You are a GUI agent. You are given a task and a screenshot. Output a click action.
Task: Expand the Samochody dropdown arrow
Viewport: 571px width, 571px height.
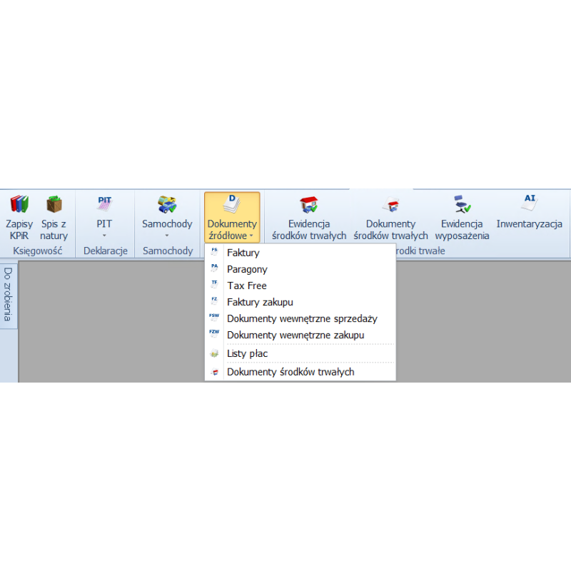click(x=167, y=236)
